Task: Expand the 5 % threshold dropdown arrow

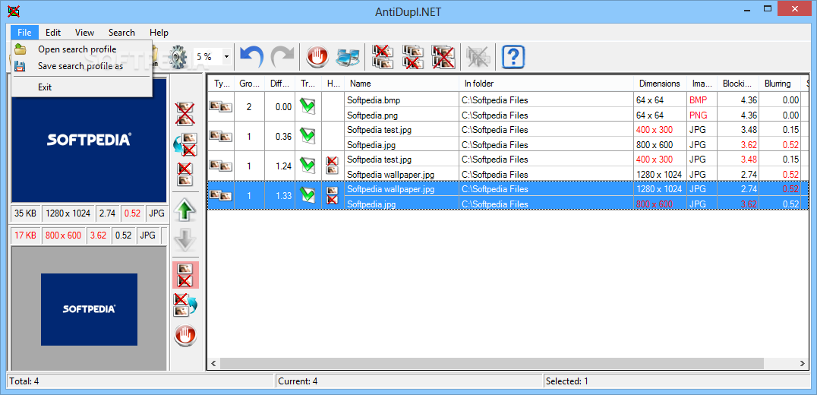Action: click(227, 56)
